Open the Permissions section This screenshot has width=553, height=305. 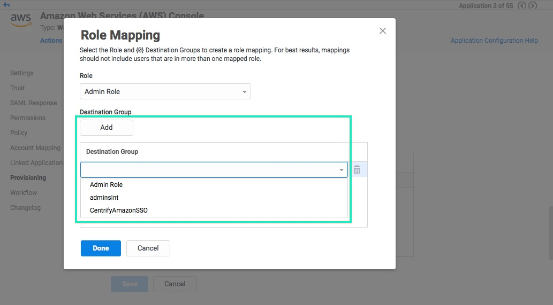(28, 118)
